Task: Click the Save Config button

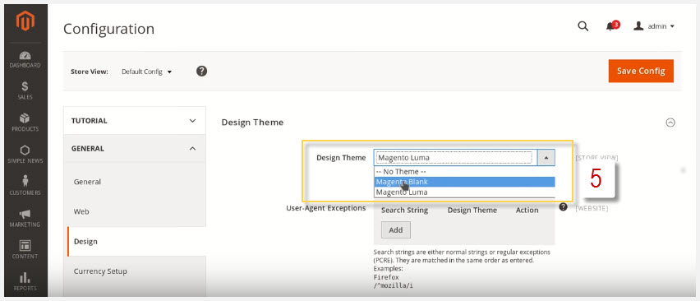Action: tap(641, 71)
